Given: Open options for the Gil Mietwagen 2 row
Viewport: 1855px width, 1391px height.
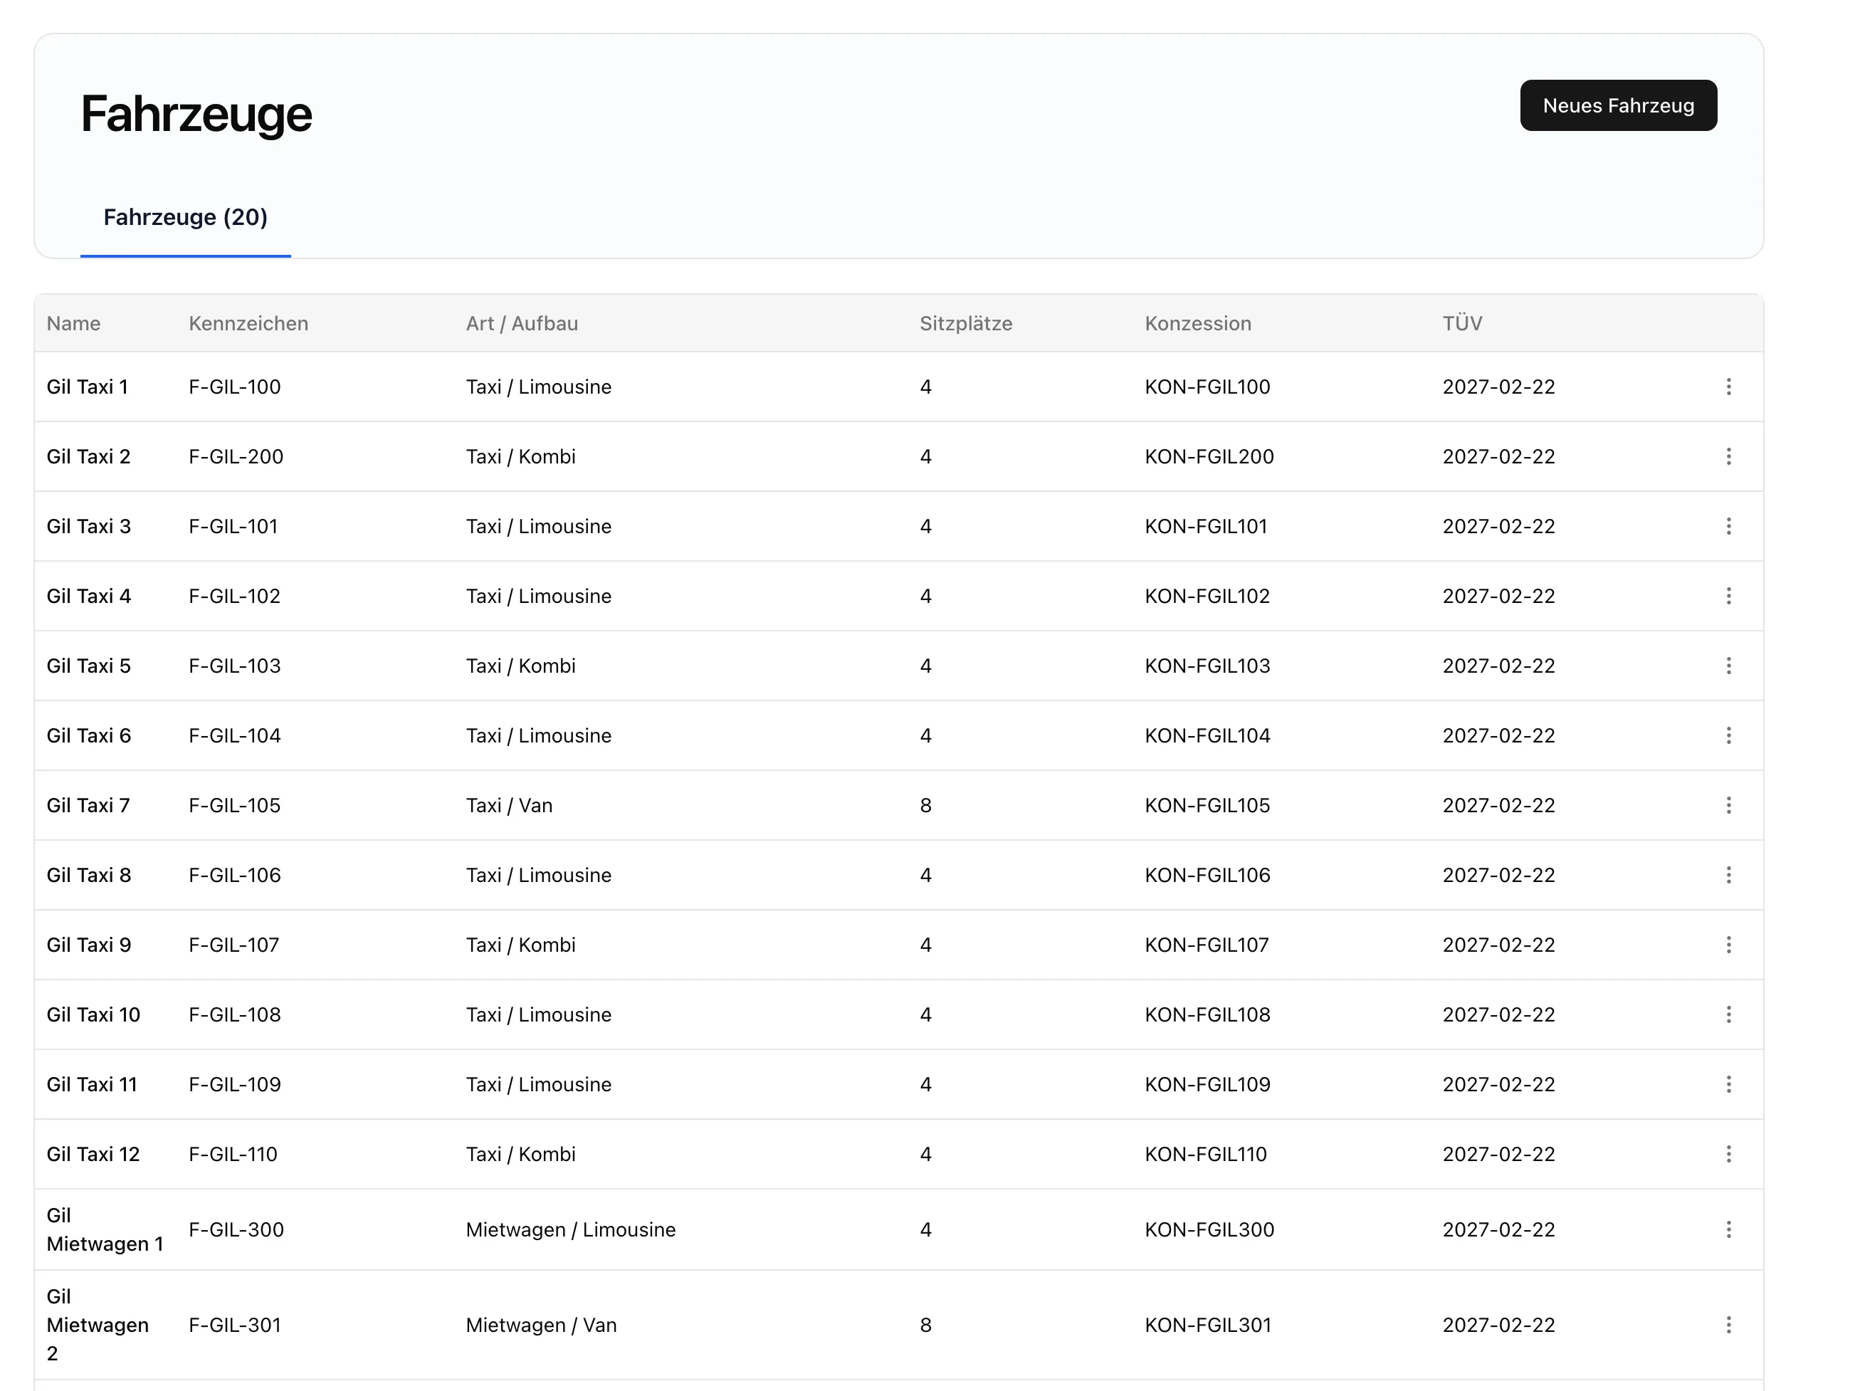Looking at the screenshot, I should pos(1728,1325).
